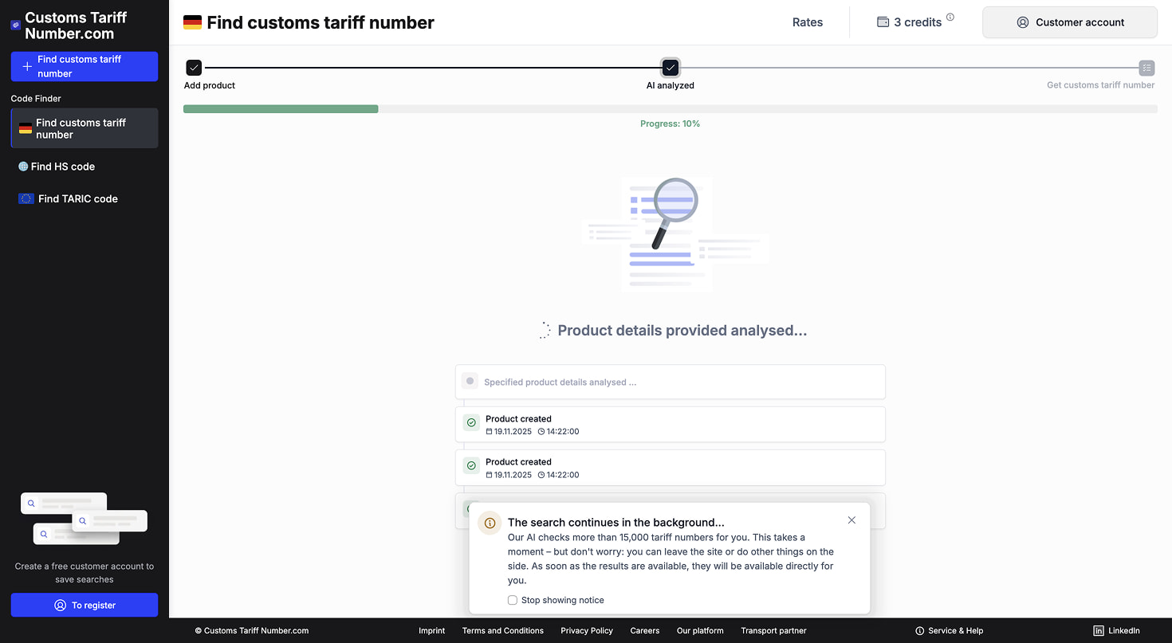Click the Service & Help info icon
Image resolution: width=1172 pixels, height=643 pixels.
[920, 630]
